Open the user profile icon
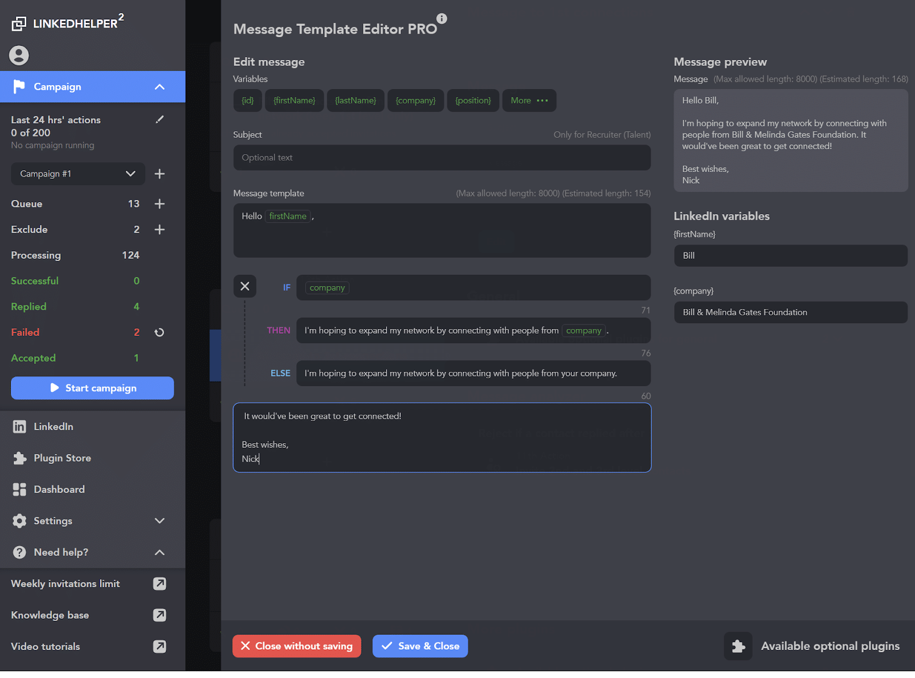 point(19,55)
